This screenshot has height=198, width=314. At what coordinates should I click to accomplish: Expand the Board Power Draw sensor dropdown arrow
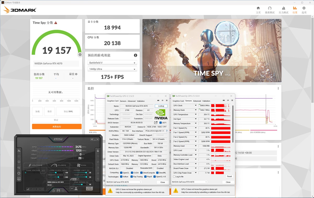[195, 168]
